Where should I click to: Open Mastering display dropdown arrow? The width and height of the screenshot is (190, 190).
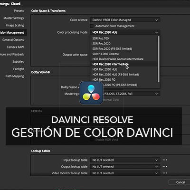[156, 94]
